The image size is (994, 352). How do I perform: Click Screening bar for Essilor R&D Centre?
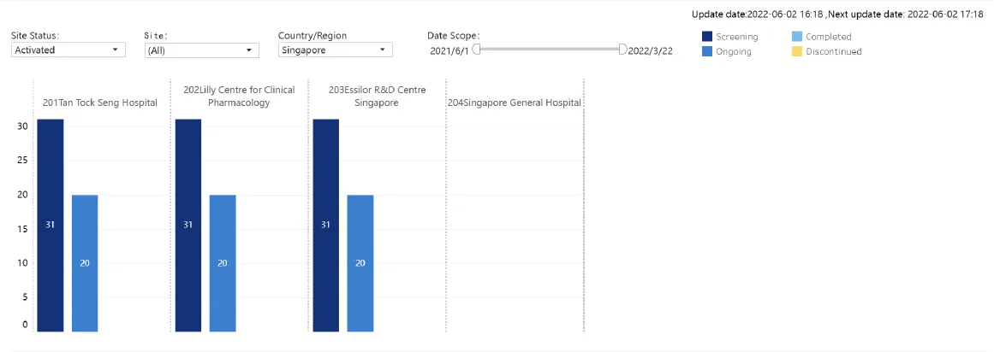(x=326, y=225)
